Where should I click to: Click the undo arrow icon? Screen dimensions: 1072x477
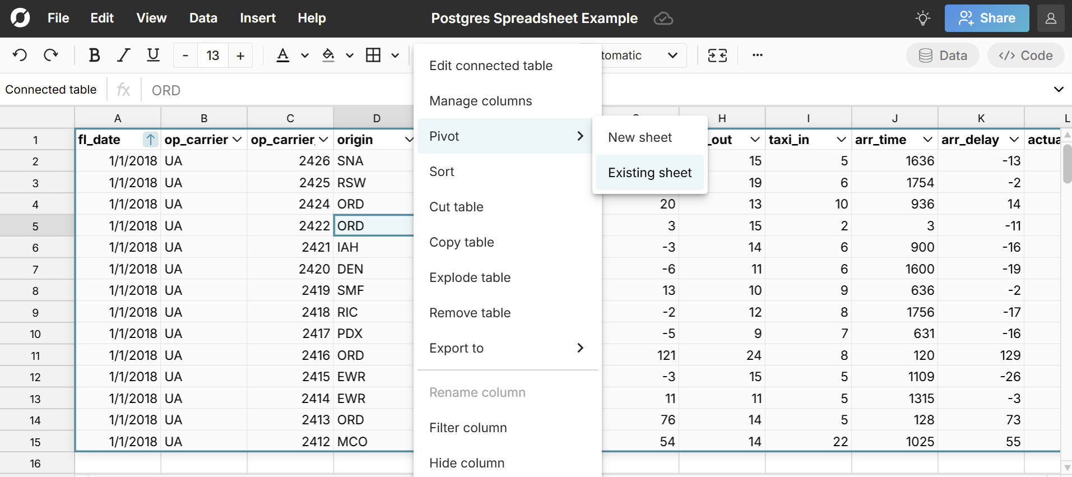coord(20,55)
